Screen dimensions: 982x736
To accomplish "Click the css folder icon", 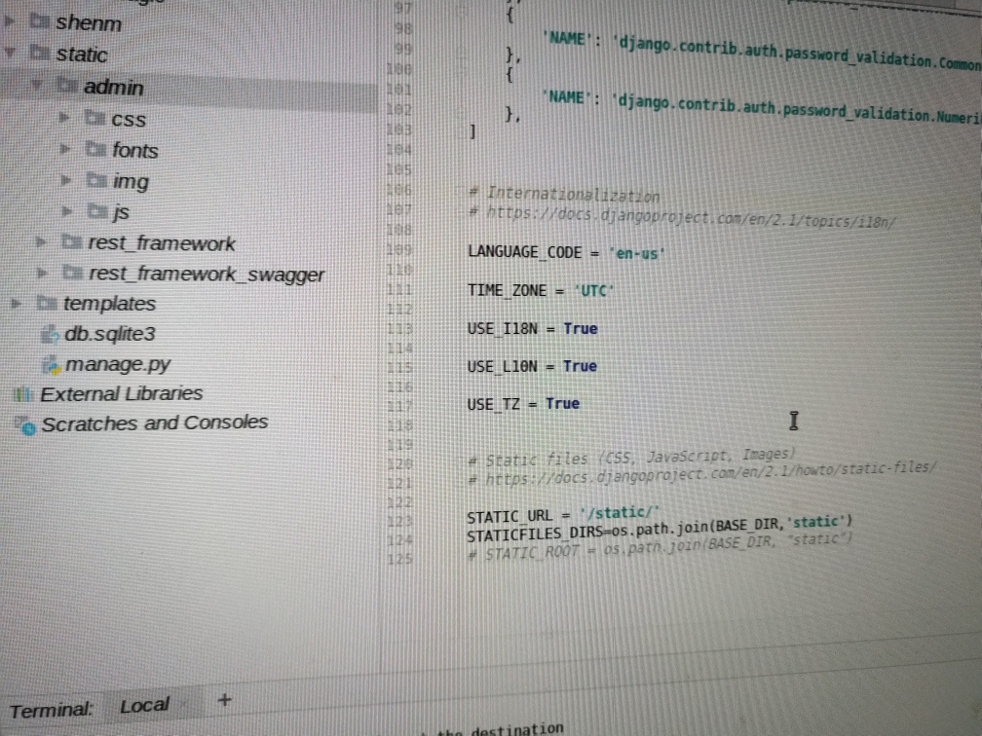I will (x=95, y=117).
